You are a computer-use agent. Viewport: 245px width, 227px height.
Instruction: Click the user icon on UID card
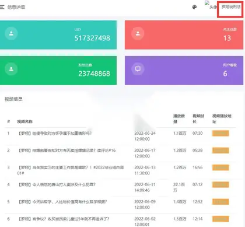(x=11, y=33)
